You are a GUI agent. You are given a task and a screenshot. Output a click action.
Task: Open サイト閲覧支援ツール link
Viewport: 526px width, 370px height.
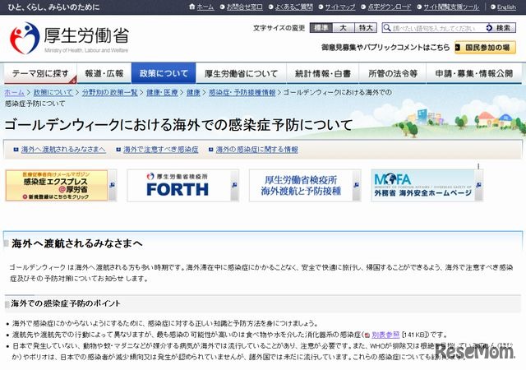451,7
